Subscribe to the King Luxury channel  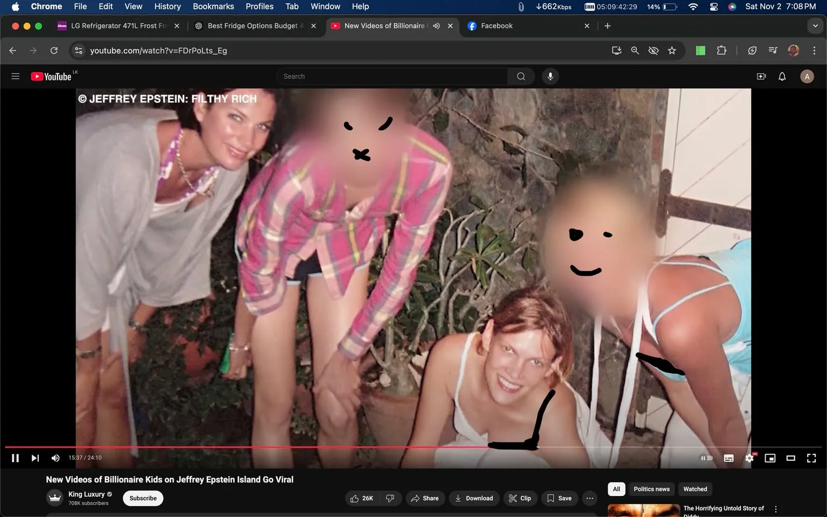[142, 498]
